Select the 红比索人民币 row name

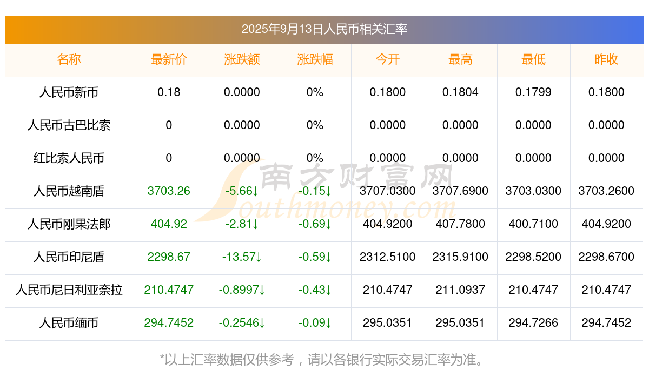tap(69, 159)
